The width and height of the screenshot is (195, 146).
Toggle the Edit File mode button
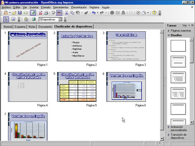(33, 13)
